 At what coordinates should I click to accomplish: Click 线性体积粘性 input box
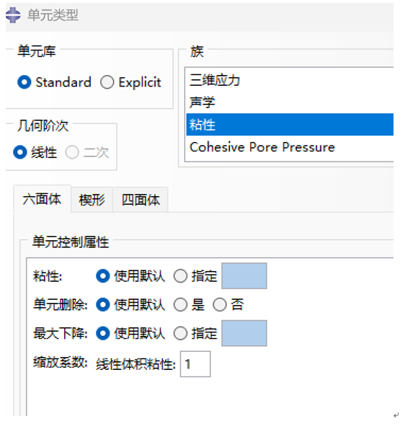(x=195, y=364)
